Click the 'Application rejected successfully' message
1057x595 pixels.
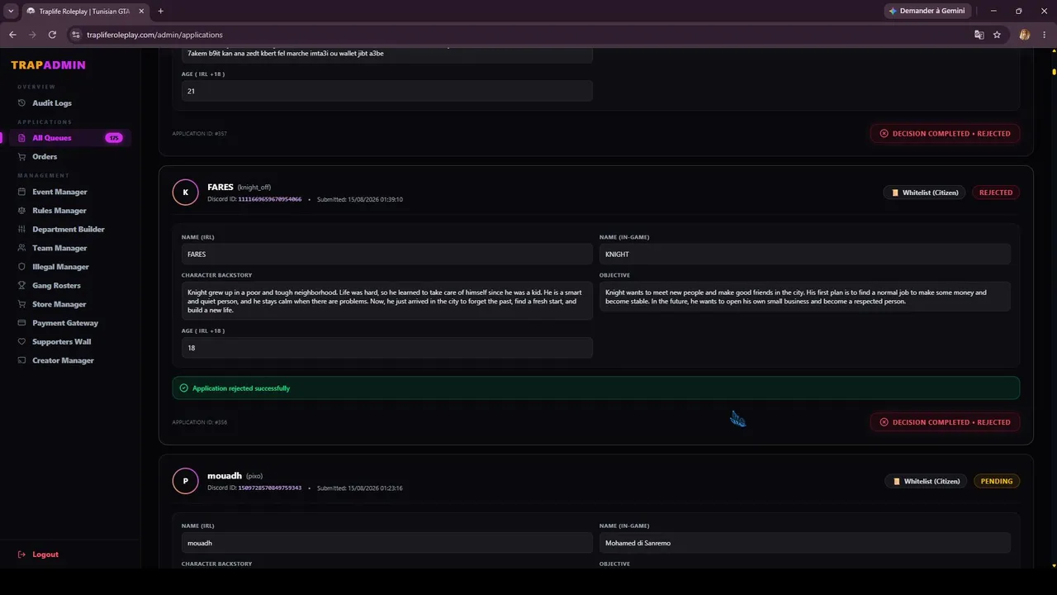point(240,388)
